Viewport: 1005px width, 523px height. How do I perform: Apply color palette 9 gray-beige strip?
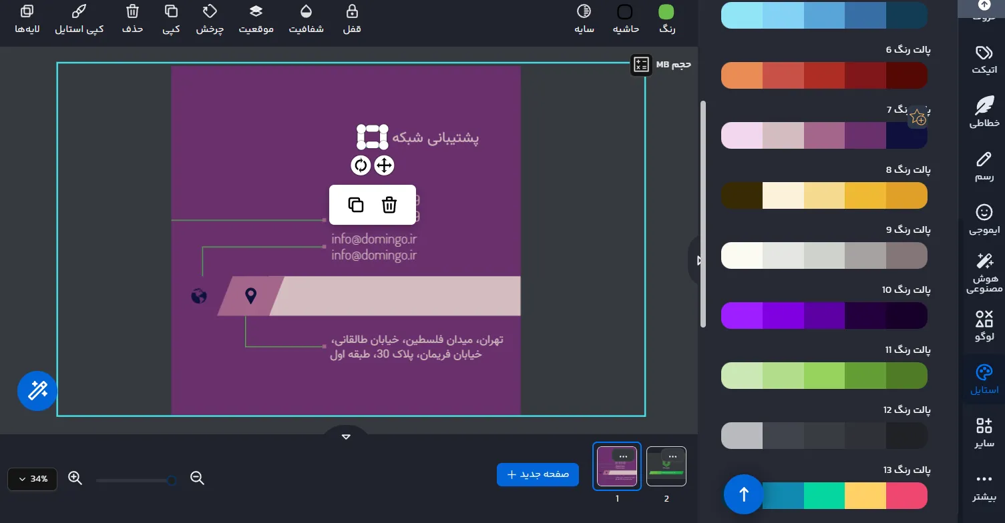pyautogui.click(x=824, y=255)
